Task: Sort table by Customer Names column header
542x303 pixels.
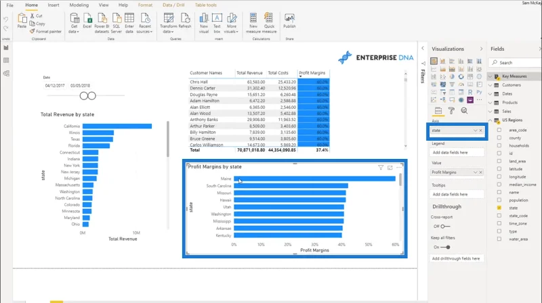Action: tap(206, 73)
